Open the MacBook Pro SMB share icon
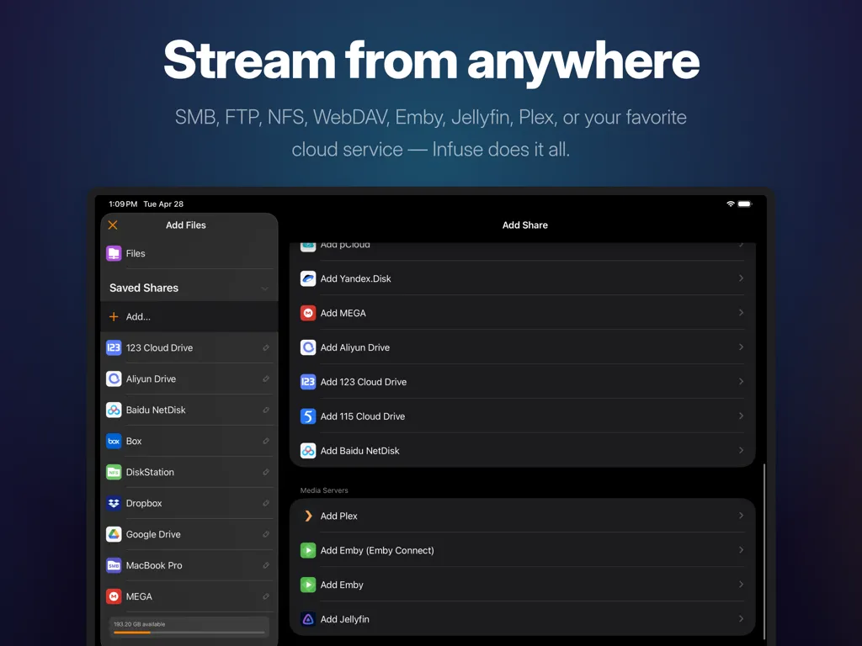The image size is (862, 646). point(114,565)
